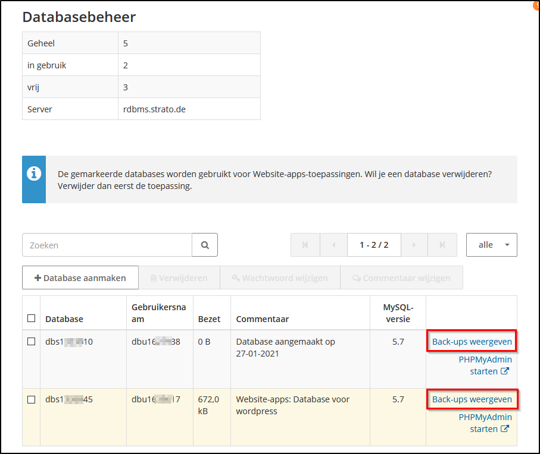Go to next page arrow

point(414,245)
